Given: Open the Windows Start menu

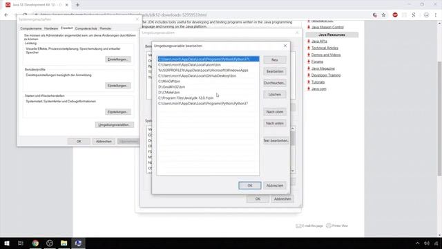Looking at the screenshot, I should [7, 243].
